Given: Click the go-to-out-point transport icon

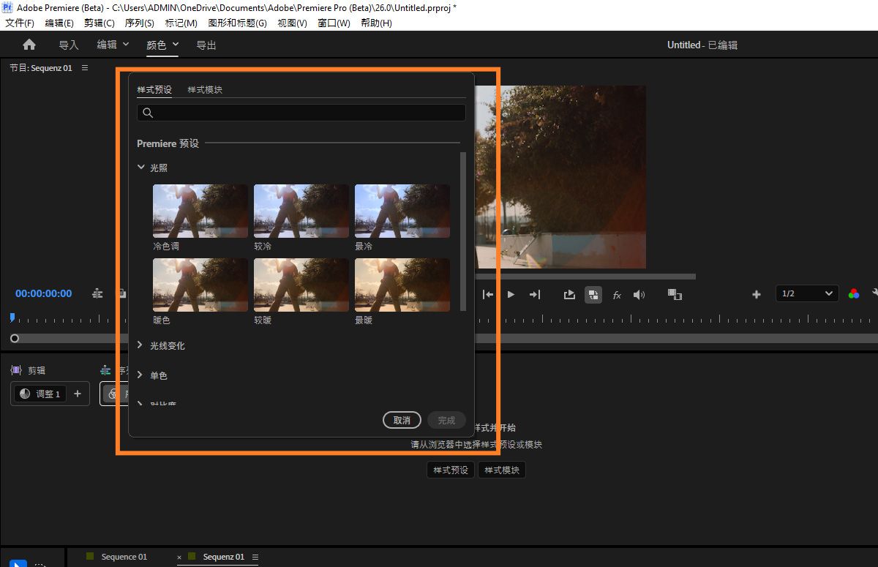Looking at the screenshot, I should pos(535,294).
